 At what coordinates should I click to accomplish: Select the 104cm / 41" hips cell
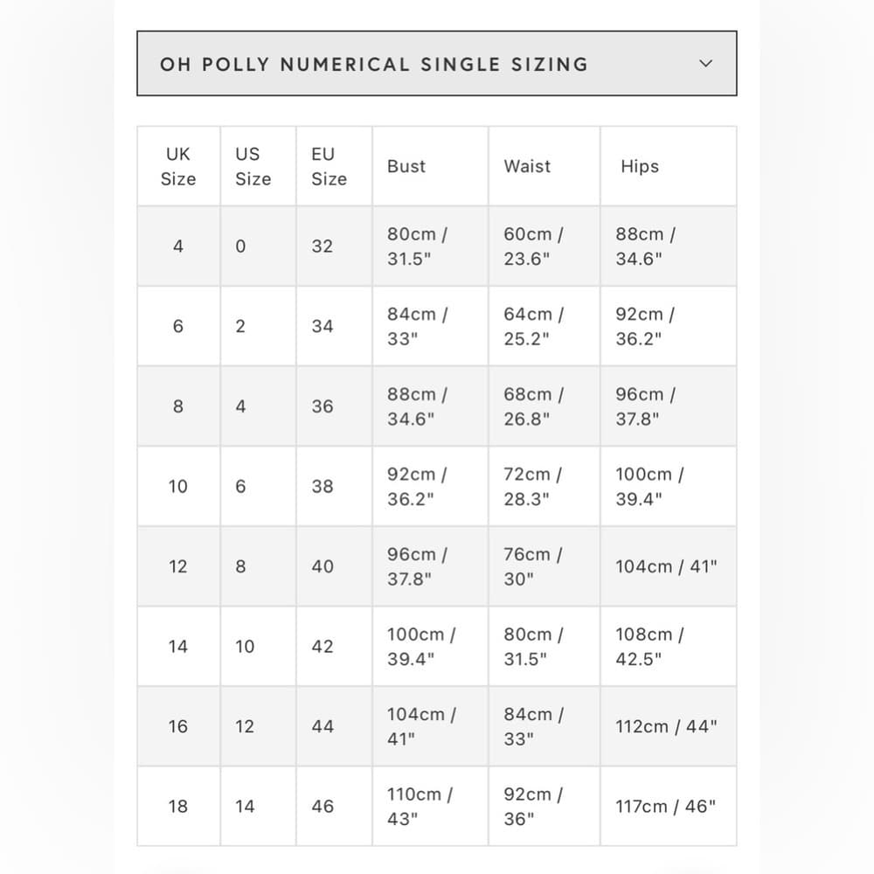[x=669, y=566]
